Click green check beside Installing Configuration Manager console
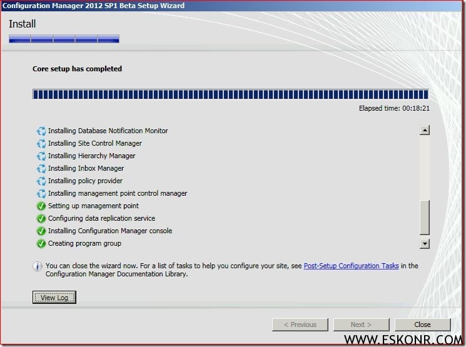 click(41, 231)
